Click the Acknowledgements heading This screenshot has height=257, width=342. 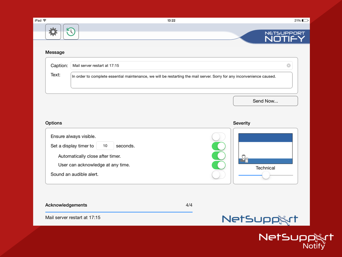[x=66, y=205]
